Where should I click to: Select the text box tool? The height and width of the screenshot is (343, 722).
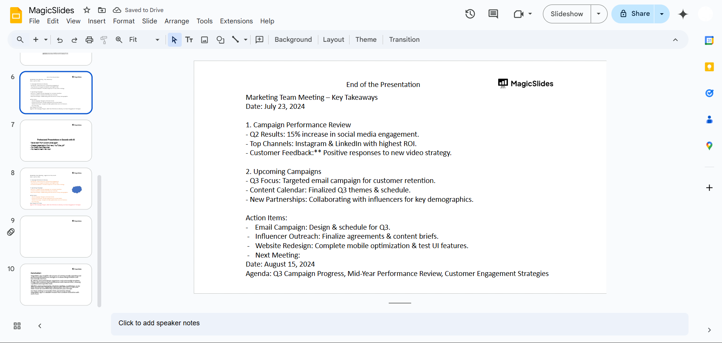pos(189,40)
